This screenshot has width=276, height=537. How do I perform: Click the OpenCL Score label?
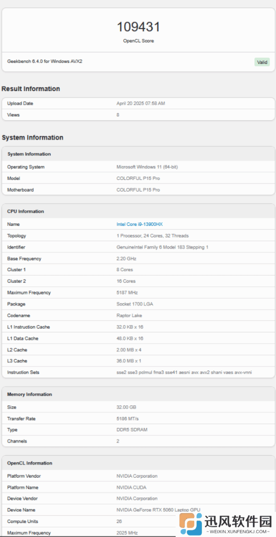point(139,41)
